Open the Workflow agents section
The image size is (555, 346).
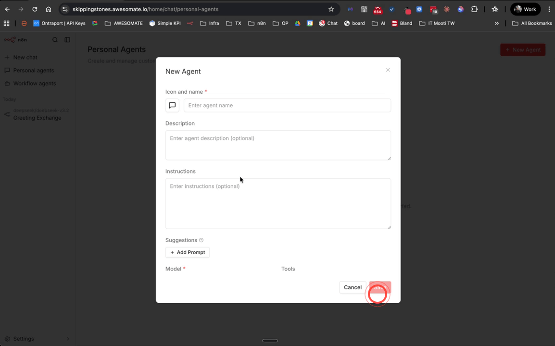pyautogui.click(x=33, y=83)
